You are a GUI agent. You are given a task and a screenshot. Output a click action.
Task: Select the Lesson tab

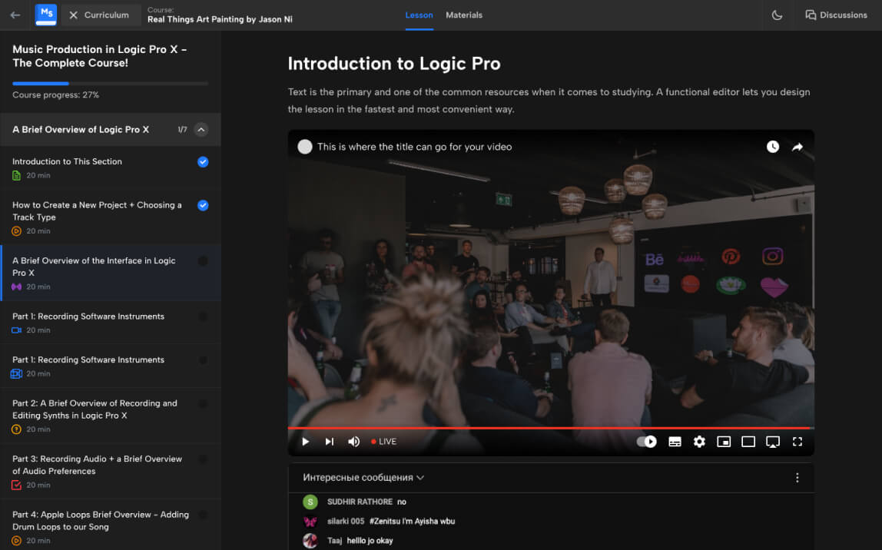419,15
